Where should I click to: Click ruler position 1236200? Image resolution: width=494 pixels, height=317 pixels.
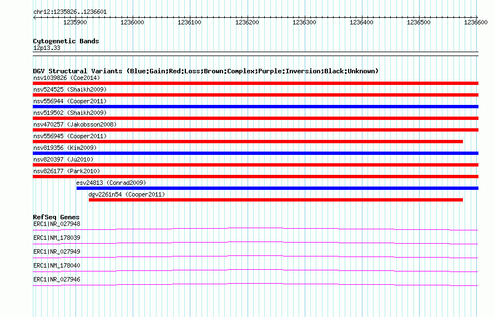click(x=247, y=22)
